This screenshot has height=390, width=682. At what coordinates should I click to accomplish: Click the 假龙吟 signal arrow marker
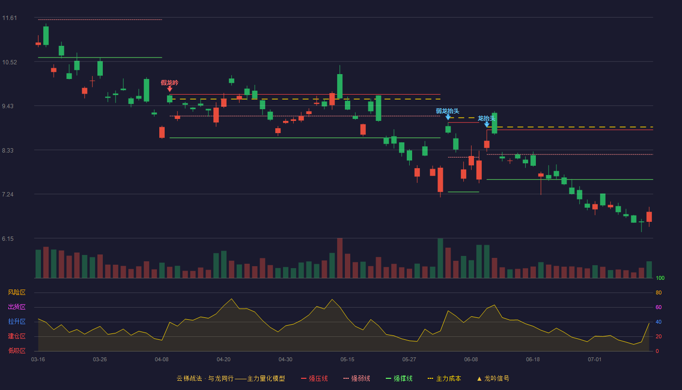click(170, 89)
